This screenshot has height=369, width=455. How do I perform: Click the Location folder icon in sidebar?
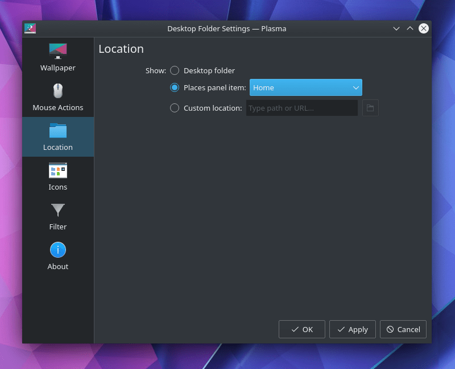tap(57, 132)
